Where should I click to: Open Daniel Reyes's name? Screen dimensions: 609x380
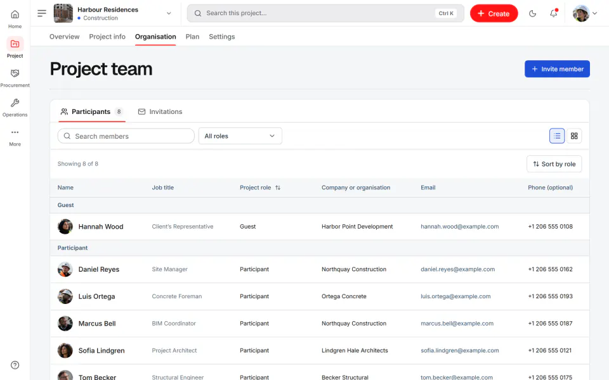coord(99,269)
